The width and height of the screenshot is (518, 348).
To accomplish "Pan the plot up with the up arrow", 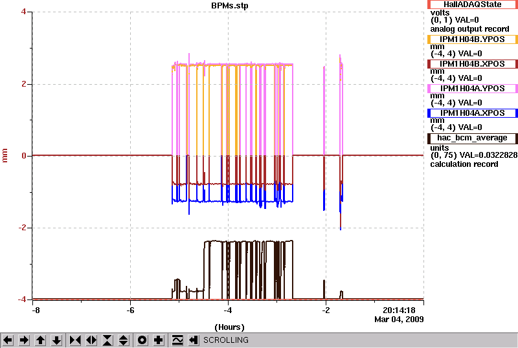I will [41, 340].
